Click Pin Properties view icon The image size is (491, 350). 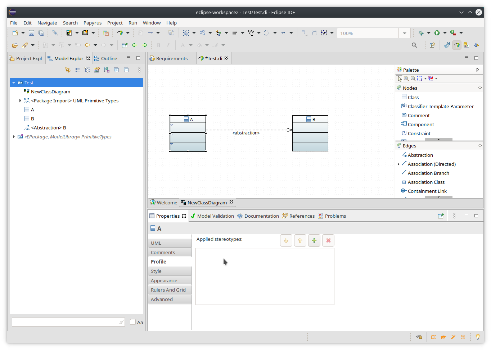441,216
